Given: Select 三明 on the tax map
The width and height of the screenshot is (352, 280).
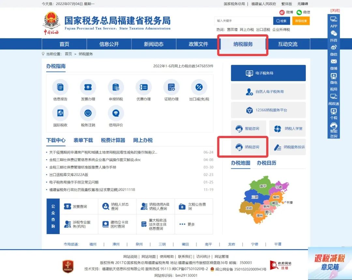Looking at the screenshot, I should point(255,197).
